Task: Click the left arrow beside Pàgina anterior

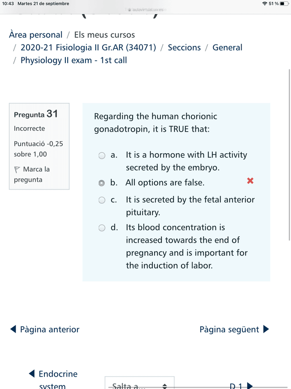Action: (x=13, y=329)
